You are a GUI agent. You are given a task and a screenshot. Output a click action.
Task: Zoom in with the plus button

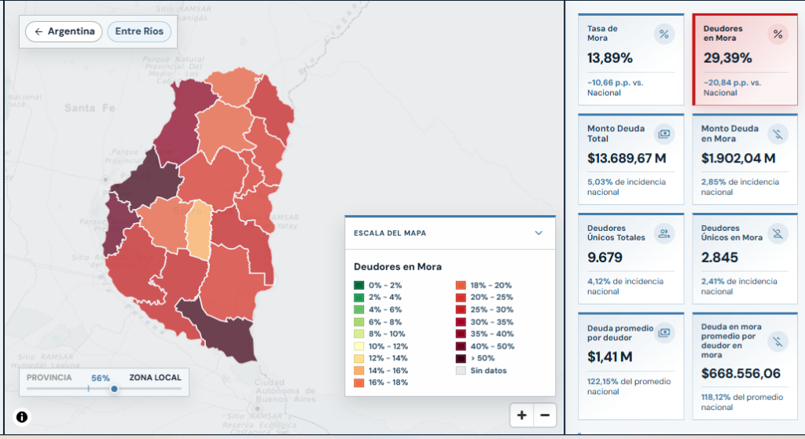[x=522, y=415]
